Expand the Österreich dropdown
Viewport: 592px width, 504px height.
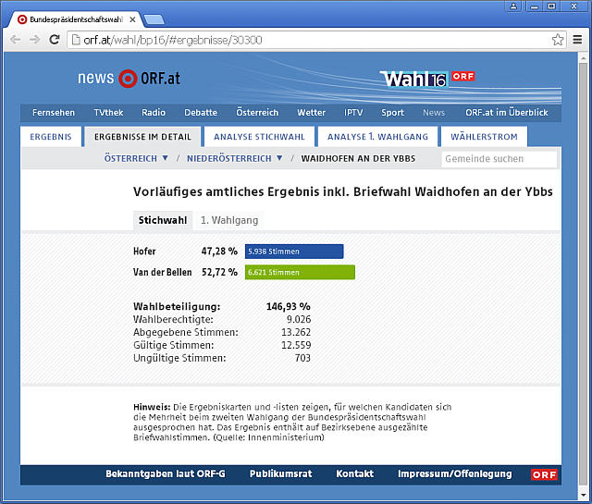click(137, 158)
